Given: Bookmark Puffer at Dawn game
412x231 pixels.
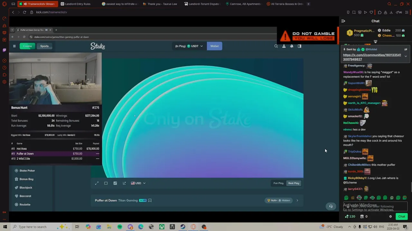Looking at the screenshot, I should click(x=150, y=201).
